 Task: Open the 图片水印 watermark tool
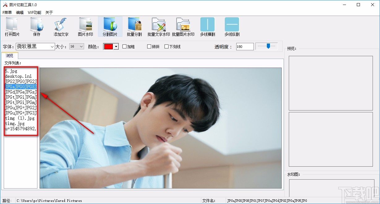click(85, 27)
